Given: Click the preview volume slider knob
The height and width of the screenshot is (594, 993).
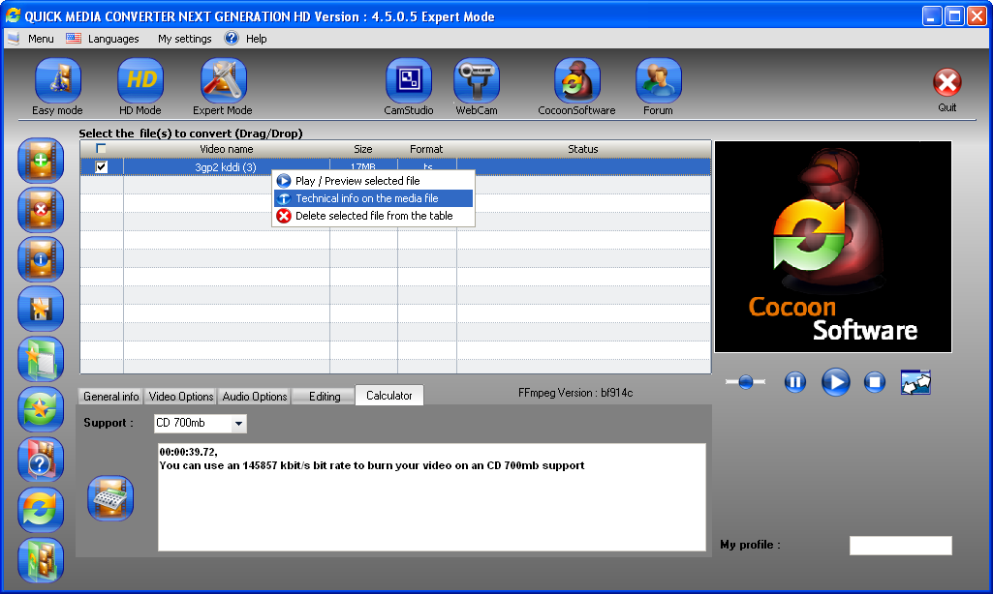Looking at the screenshot, I should click(x=745, y=381).
